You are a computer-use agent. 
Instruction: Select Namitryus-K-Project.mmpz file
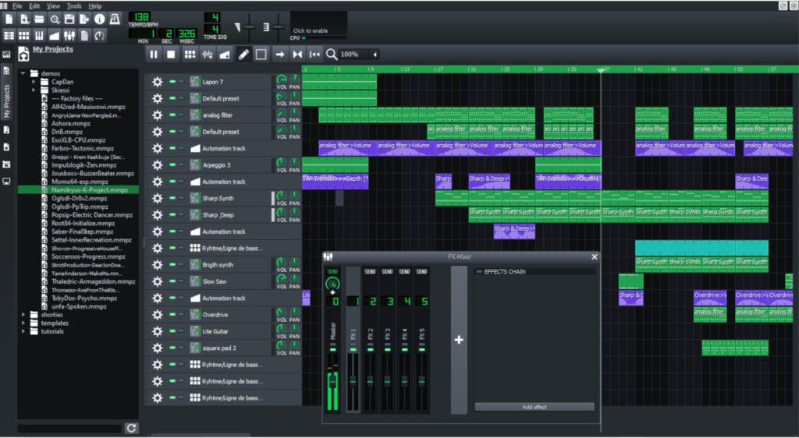pos(78,189)
